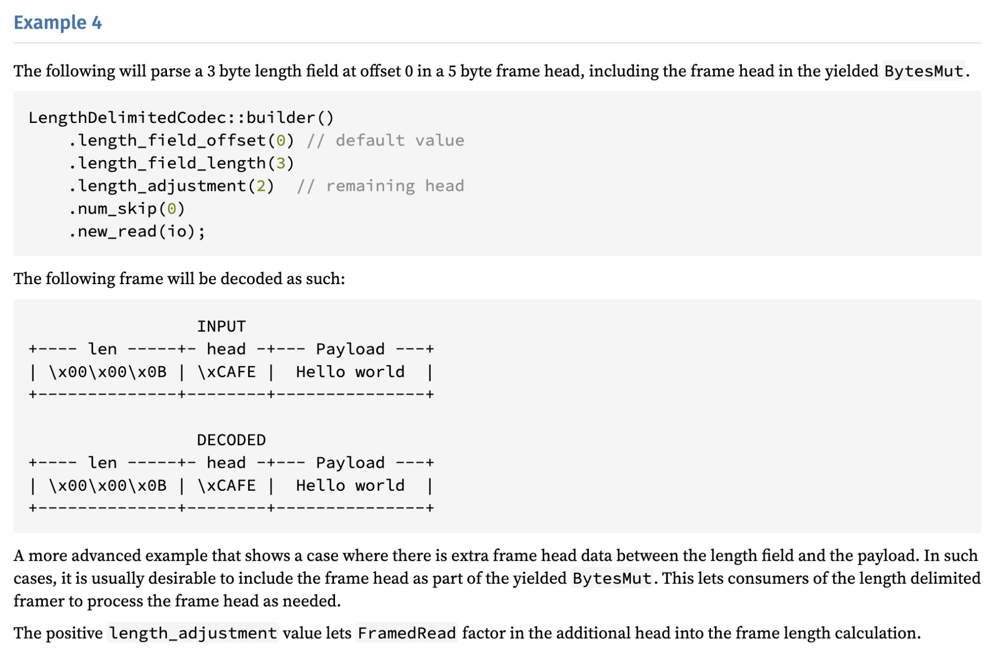The width and height of the screenshot is (1005, 655).
Task: Click the "// default value" code comment
Action: click(x=385, y=140)
